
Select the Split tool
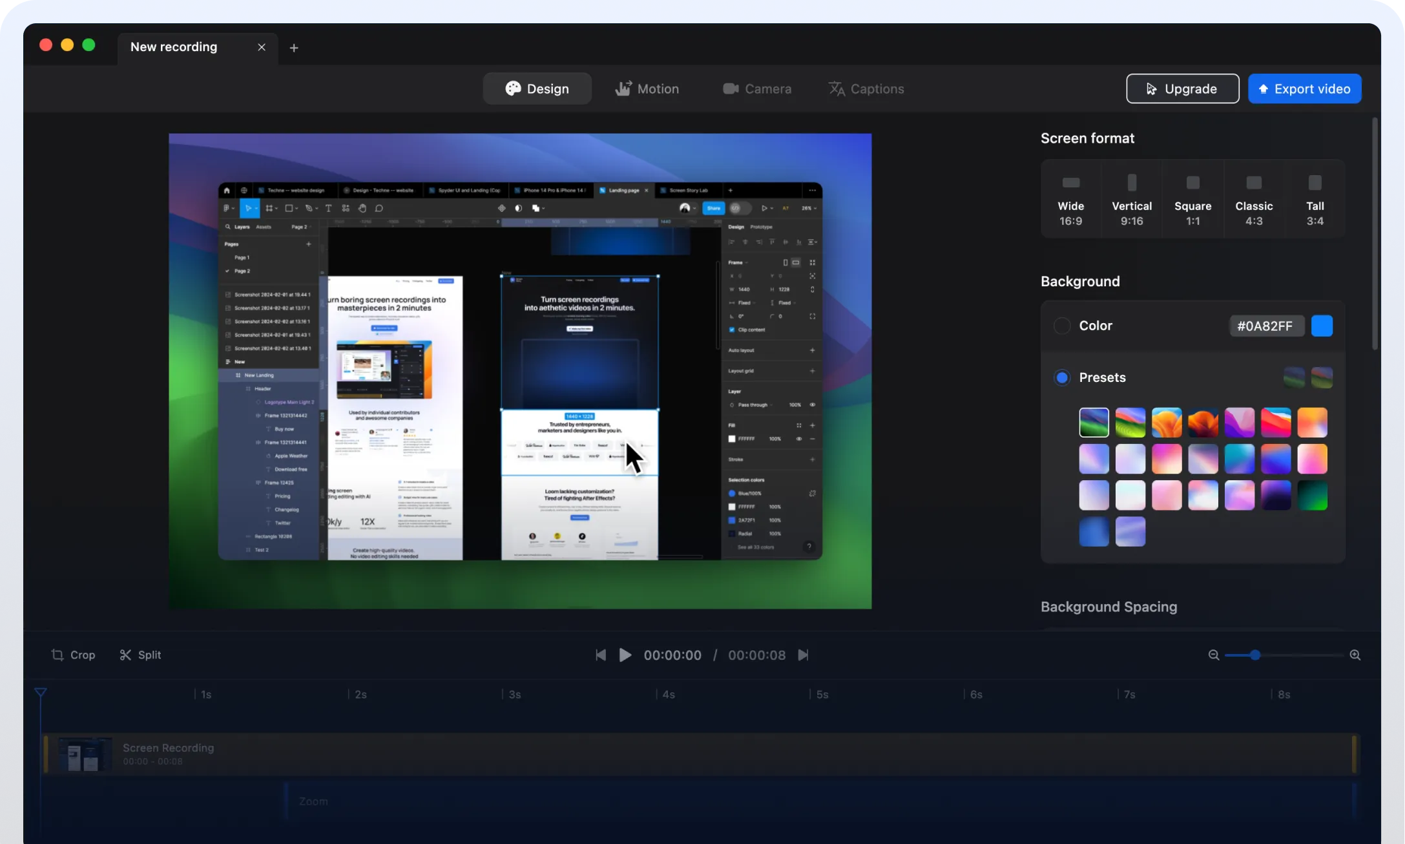[140, 655]
